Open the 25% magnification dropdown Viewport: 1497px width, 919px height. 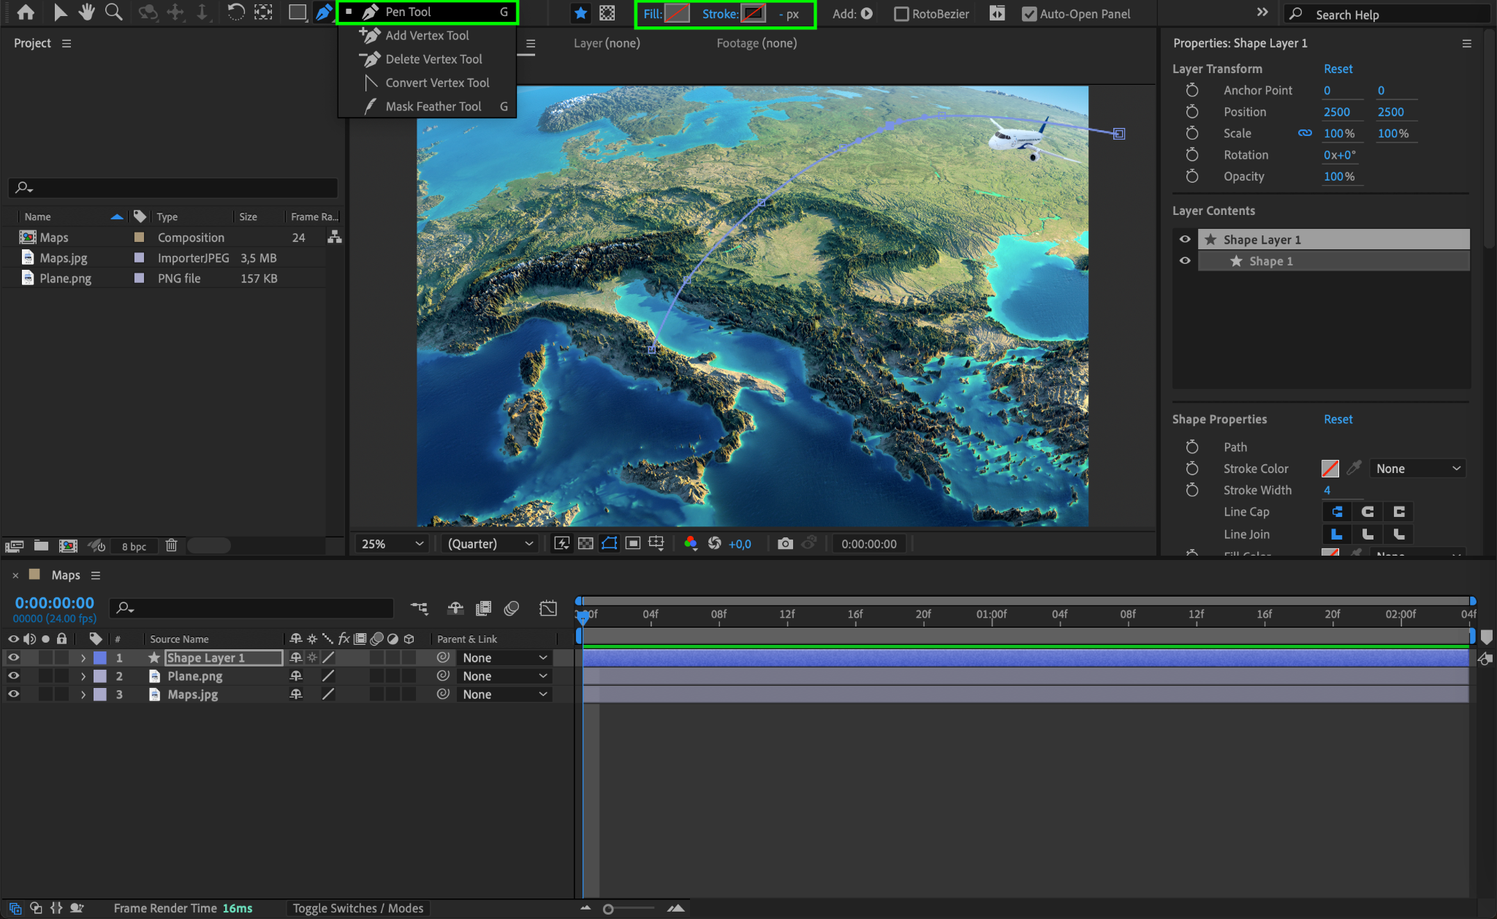click(393, 543)
